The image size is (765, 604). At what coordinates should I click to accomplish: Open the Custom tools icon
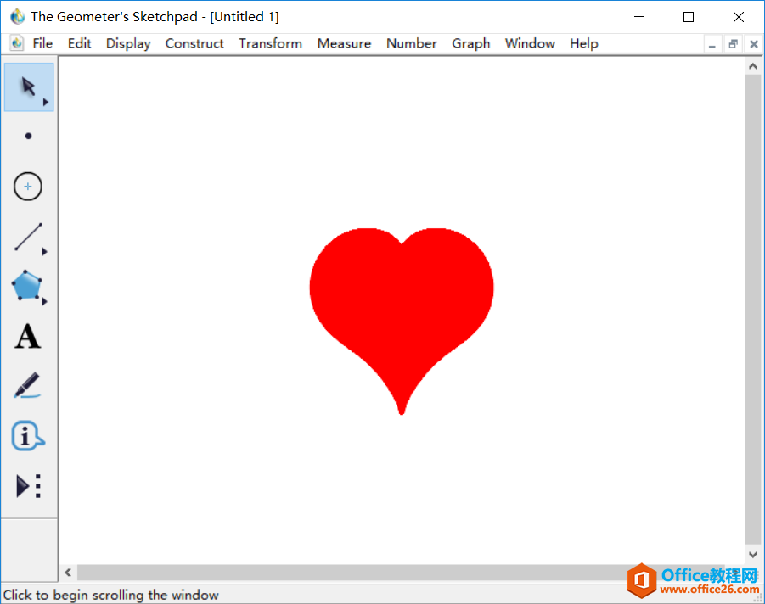pos(28,486)
